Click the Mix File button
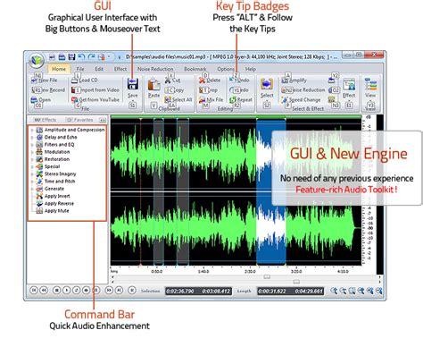The height and width of the screenshot is (364, 423). [211, 99]
